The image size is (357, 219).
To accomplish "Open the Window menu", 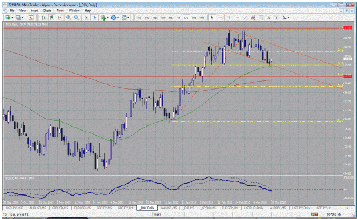I will click(74, 10).
